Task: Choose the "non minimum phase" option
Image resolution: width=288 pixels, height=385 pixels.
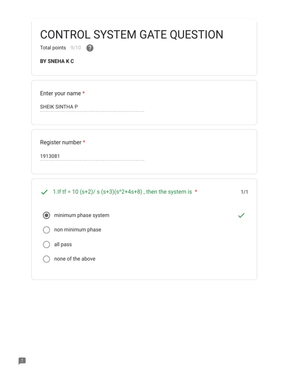Action: (46, 230)
